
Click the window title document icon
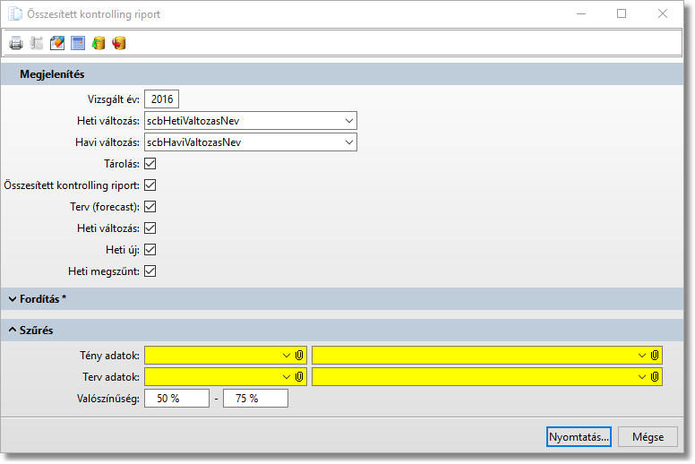[x=15, y=13]
